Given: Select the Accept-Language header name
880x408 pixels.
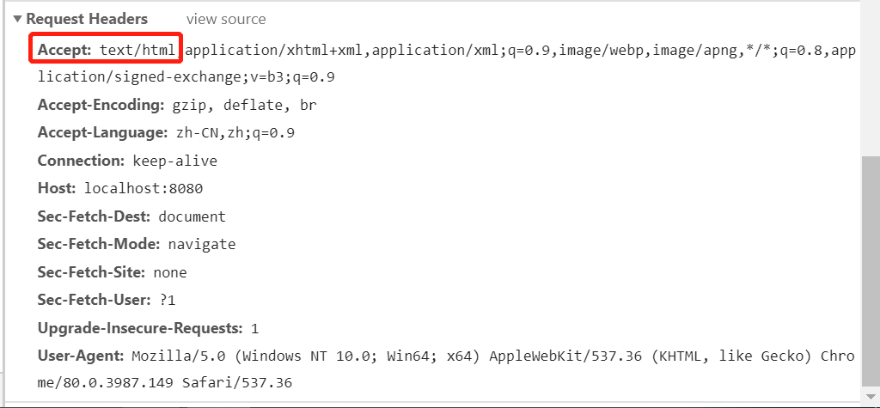Looking at the screenshot, I should [102, 133].
